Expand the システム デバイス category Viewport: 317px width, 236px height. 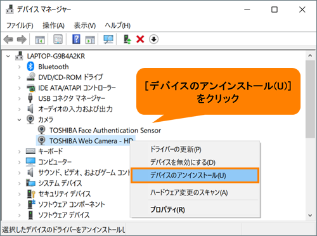(x=20, y=183)
